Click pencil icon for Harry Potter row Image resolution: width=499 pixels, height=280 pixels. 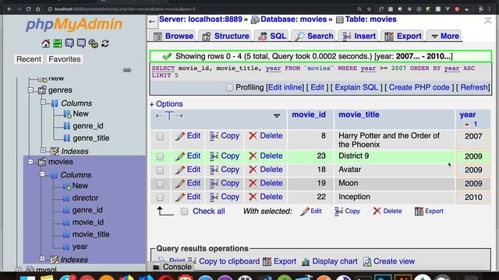(180, 136)
